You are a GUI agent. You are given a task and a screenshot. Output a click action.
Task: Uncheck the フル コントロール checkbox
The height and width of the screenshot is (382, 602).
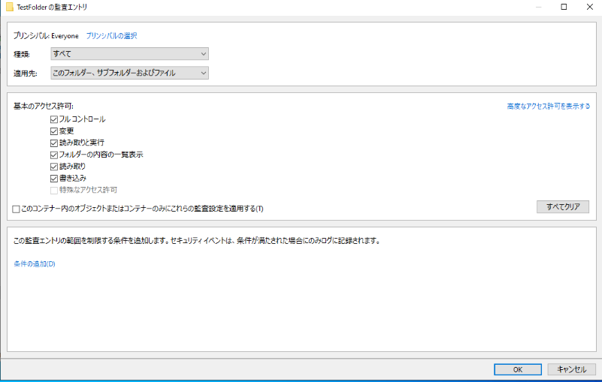tap(54, 119)
